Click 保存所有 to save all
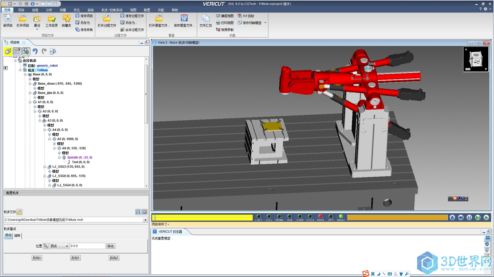 click(84, 30)
